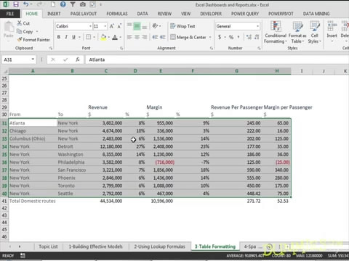Activate the Format Painter brush
Image resolution: width=349 pixels, height=261 pixels.
coord(20,39)
